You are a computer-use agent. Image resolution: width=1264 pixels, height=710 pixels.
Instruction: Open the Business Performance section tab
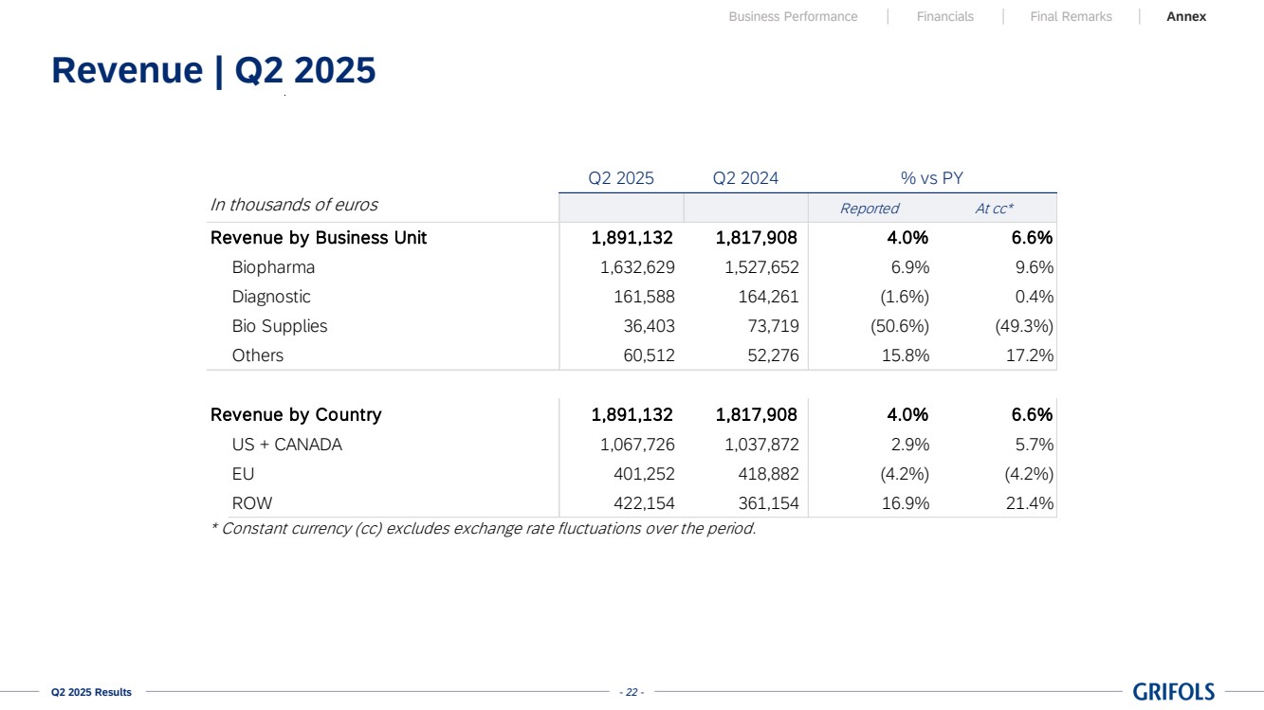[x=793, y=16]
